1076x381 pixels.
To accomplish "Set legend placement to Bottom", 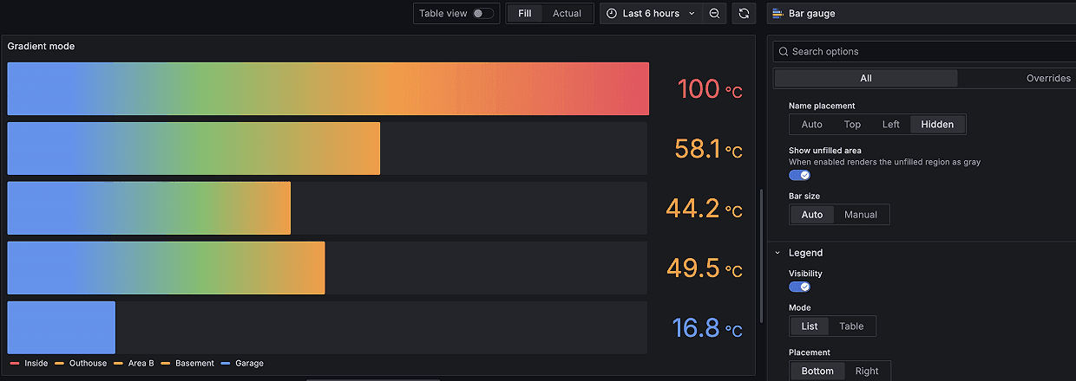I will (x=817, y=371).
